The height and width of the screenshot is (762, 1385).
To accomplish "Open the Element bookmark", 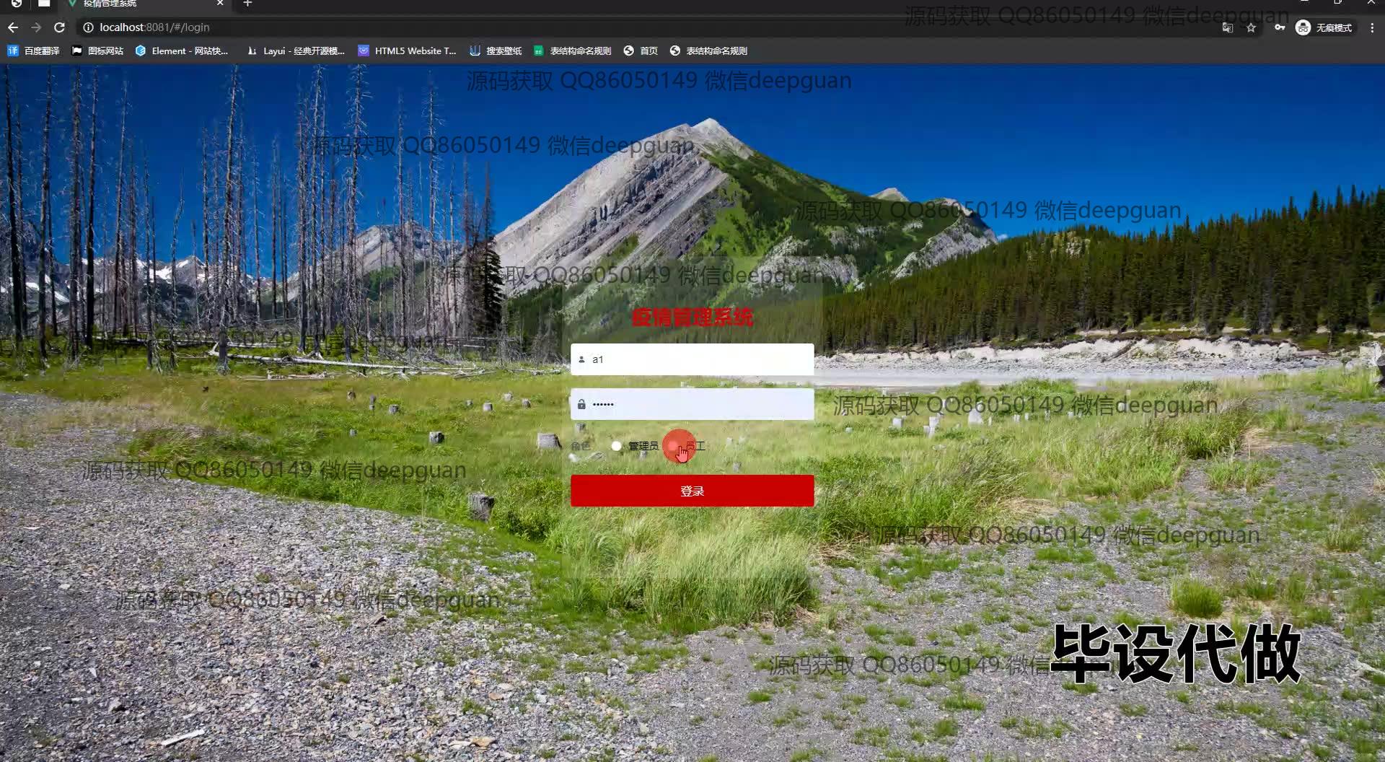I will coord(182,51).
